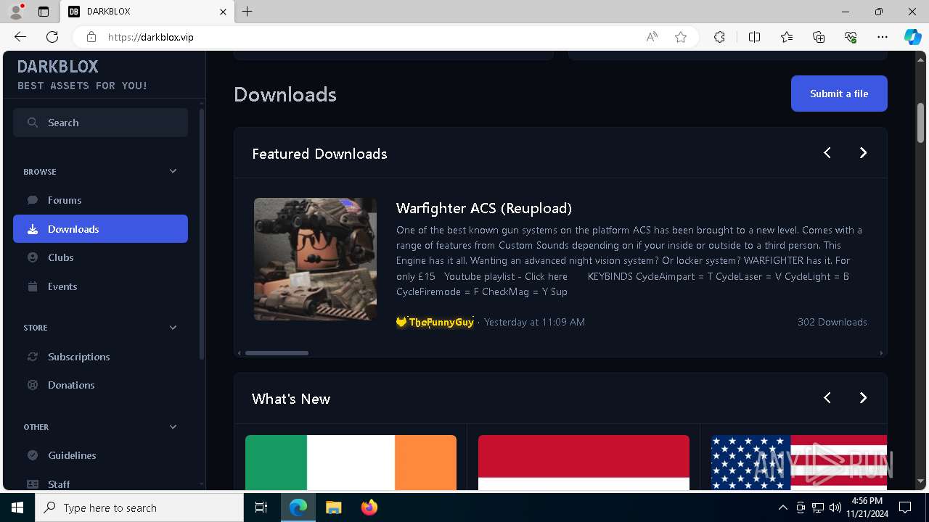The image size is (929, 522).
Task: Click the sidebar Search field
Action: [100, 123]
